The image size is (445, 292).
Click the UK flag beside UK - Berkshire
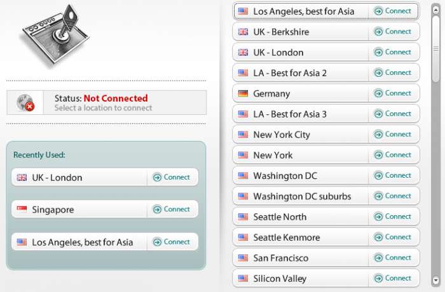click(x=243, y=32)
